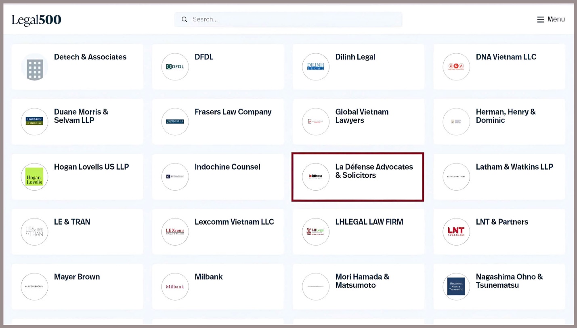Open Global Vietnam Lawyers name link
Screen dimensions: 577x328
coord(362,116)
